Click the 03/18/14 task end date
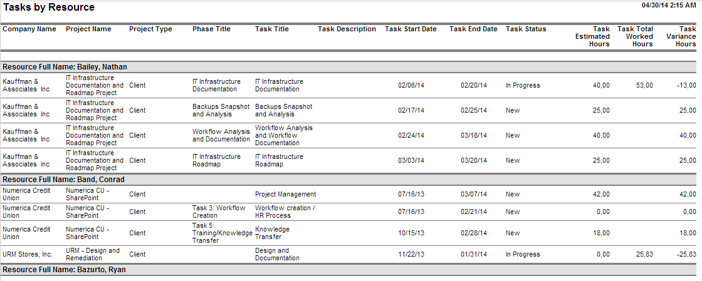The image size is (702, 281). (x=474, y=135)
